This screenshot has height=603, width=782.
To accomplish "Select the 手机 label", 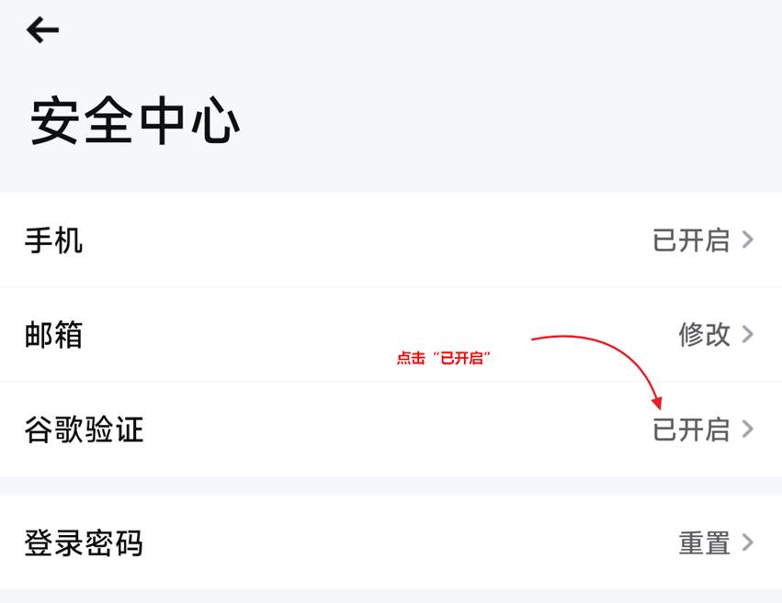I will [54, 240].
